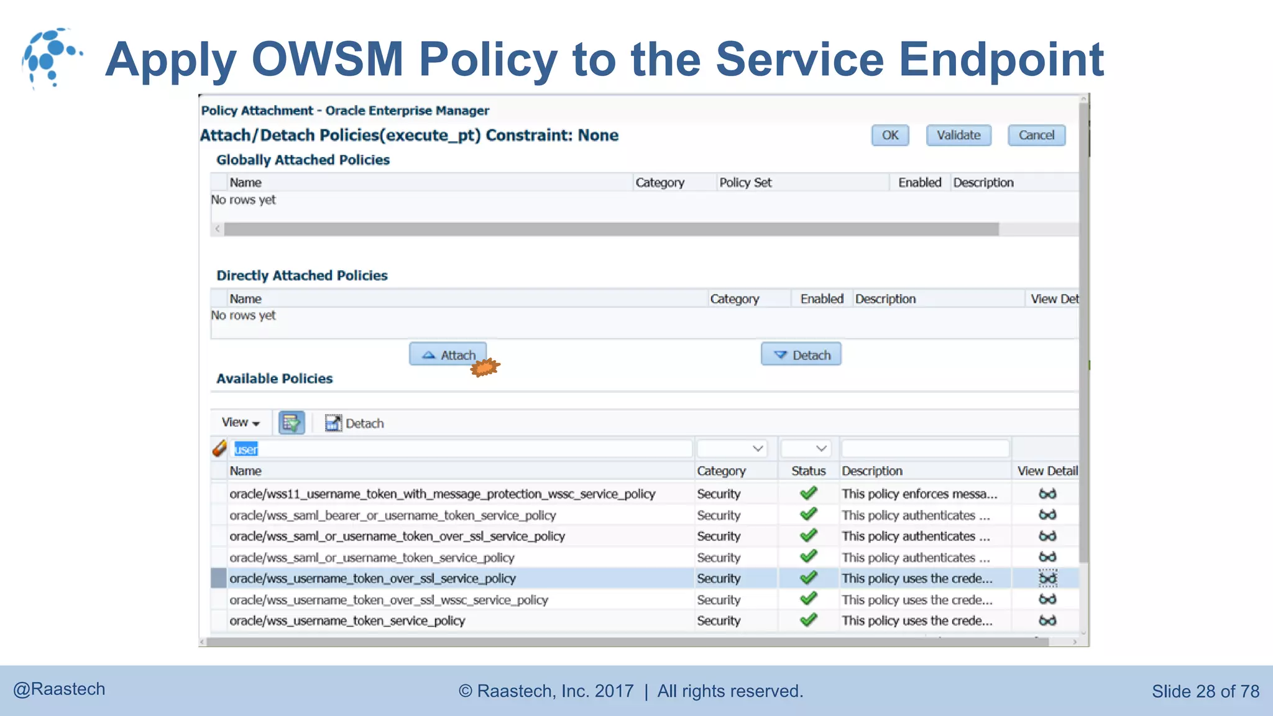1273x716 pixels.
Task: Select row oracle/wss11_username_token_with_message_protection_wssc_service_policy
Action: (x=645, y=493)
